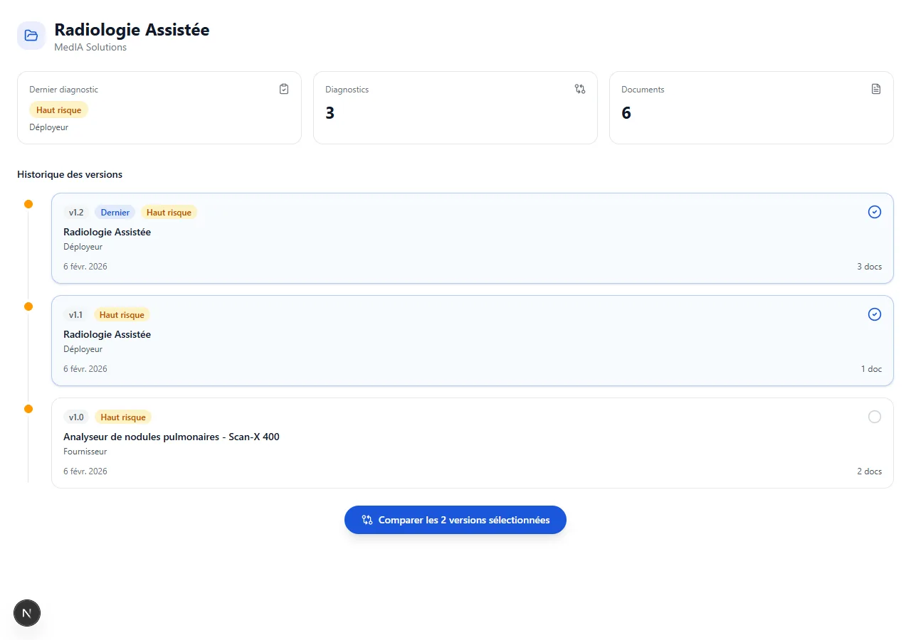Click the orange timeline dot for v1.1
Image resolution: width=911 pixels, height=640 pixels.
[28, 306]
